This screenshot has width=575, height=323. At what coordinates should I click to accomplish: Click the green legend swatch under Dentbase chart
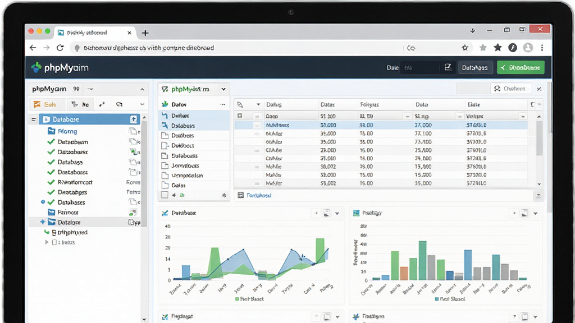pos(236,299)
